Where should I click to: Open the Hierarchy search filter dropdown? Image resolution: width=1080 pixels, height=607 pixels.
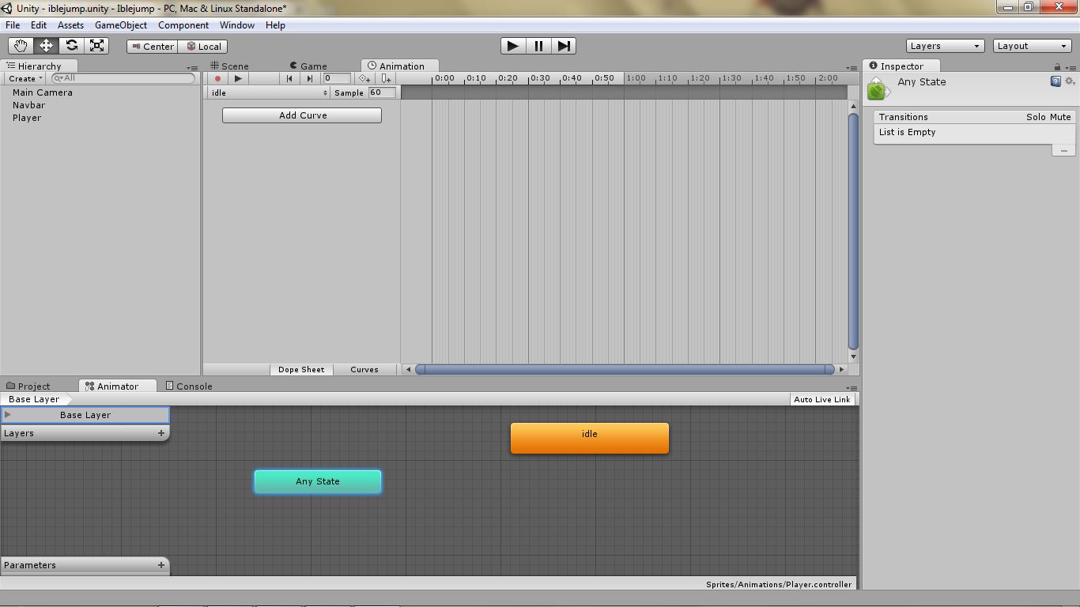59,78
